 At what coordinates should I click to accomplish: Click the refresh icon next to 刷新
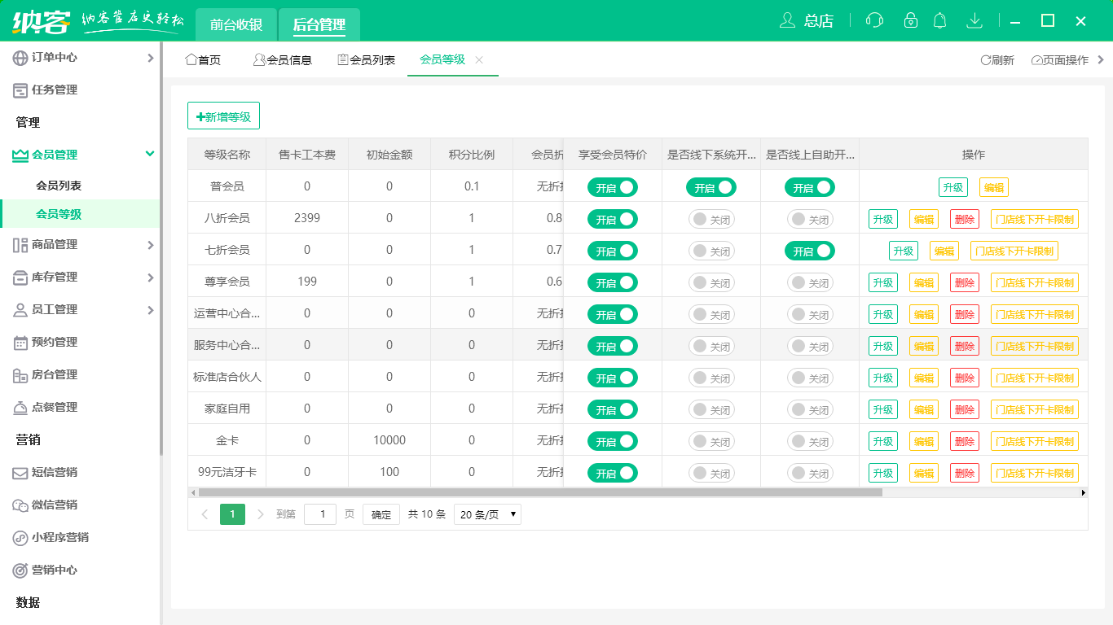pos(985,59)
